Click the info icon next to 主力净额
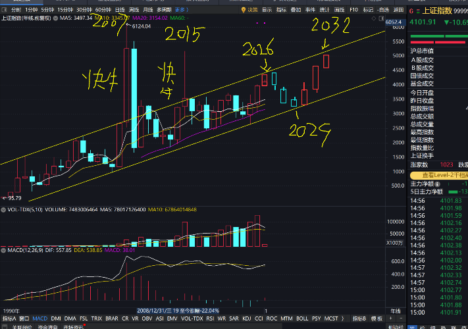Image resolution: width=468 pixels, height=329 pixels. click(x=438, y=184)
